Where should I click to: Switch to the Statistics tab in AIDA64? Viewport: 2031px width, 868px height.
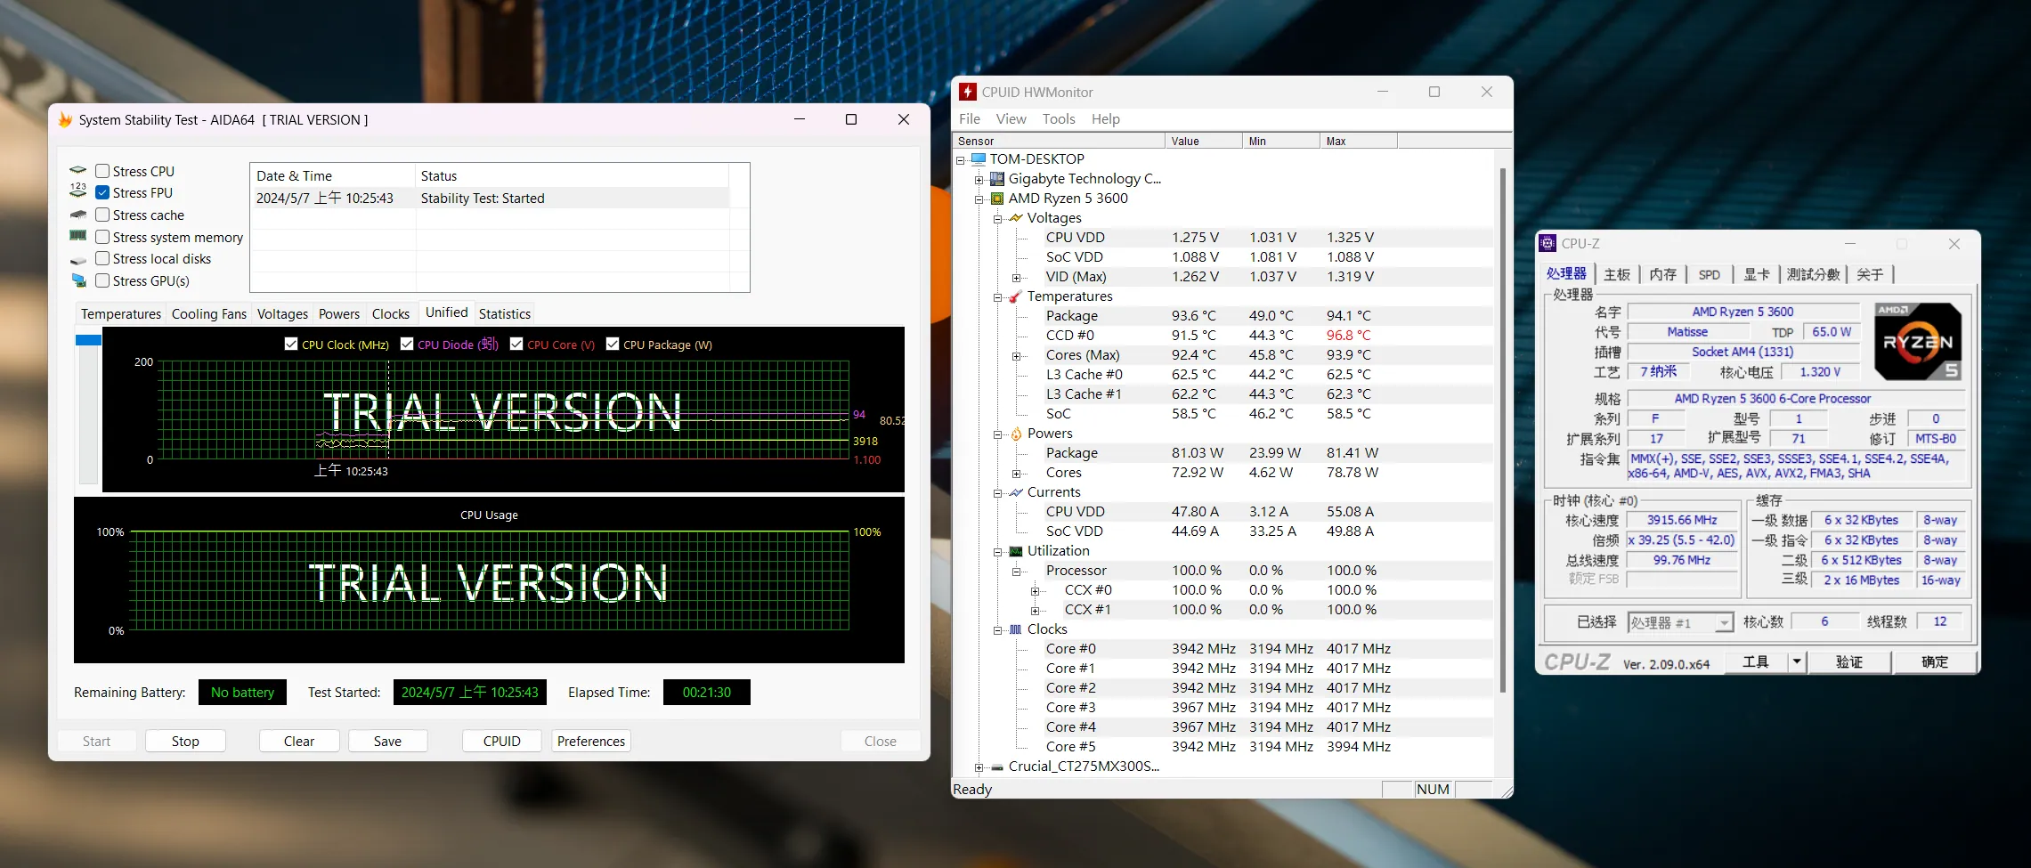click(504, 313)
